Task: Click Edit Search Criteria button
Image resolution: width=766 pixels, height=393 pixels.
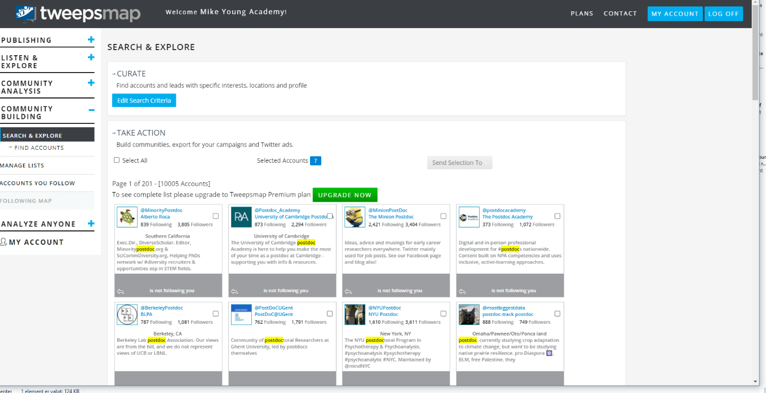Action: (144, 100)
